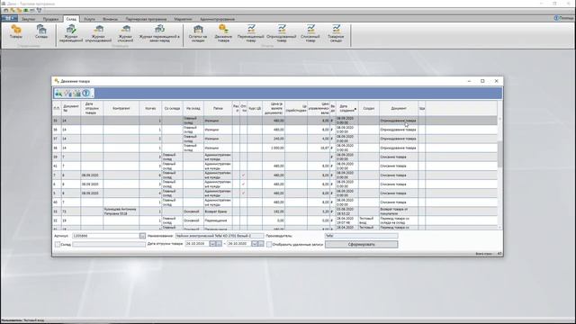The width and height of the screenshot is (576, 324).
Task: Click the ellipsis button next to end date
Action: tap(261, 244)
